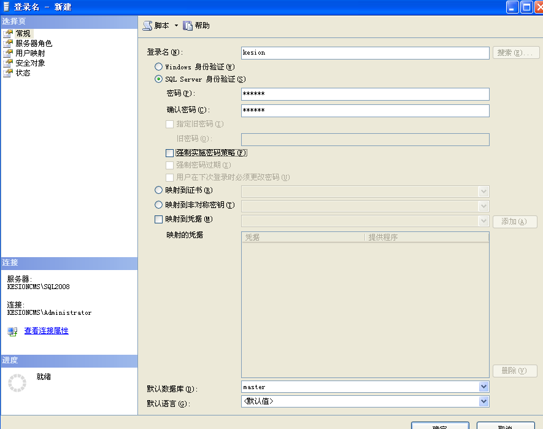543x429 pixels.
Task: Open the 默认数据库 dropdown showing master
Action: pyautogui.click(x=484, y=387)
